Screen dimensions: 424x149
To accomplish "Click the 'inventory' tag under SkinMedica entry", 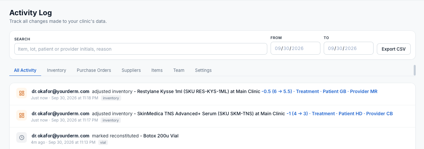I will coord(111,120).
